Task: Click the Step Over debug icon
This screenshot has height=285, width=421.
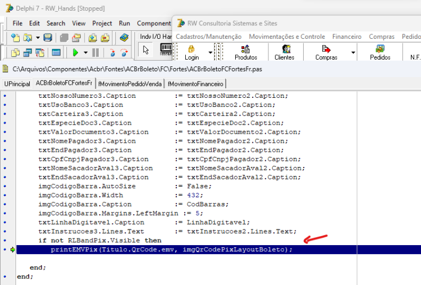Action: tap(124, 52)
